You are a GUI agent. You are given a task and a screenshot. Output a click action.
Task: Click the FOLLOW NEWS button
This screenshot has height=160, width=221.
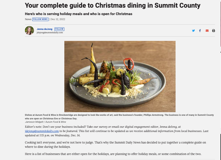pos(40,19)
